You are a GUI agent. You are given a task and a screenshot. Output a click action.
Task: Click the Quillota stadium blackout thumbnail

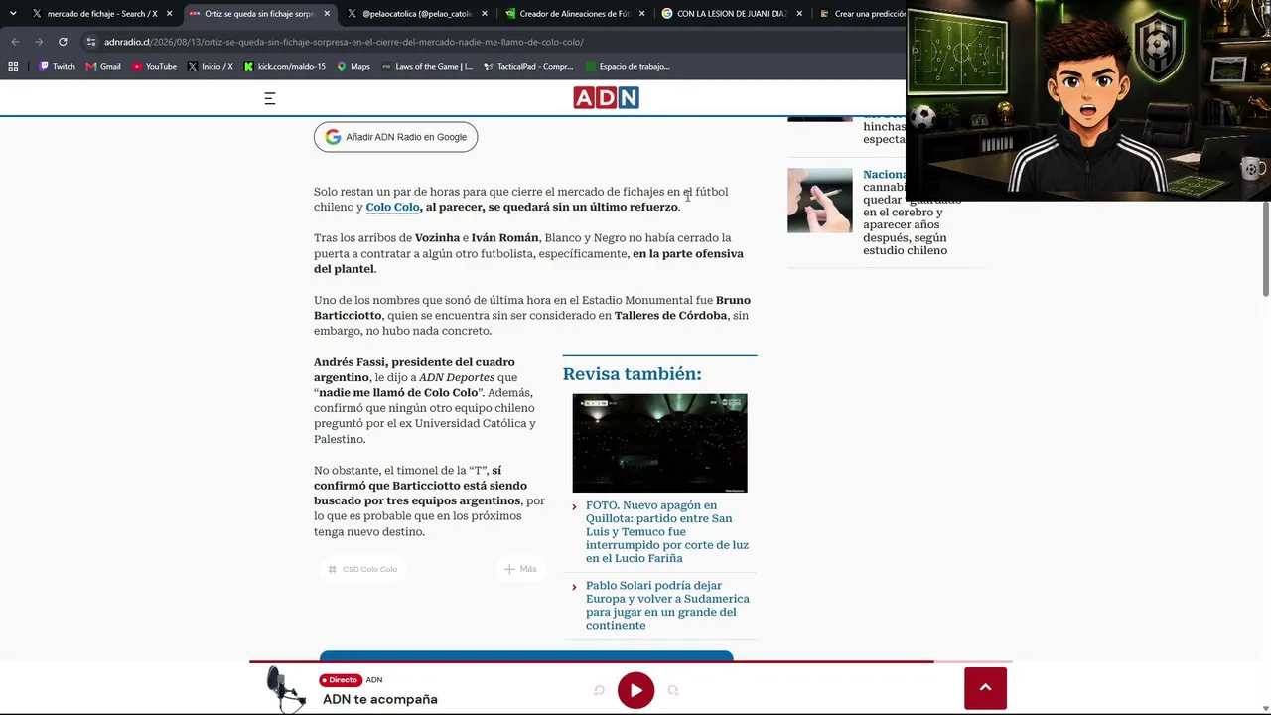(659, 443)
